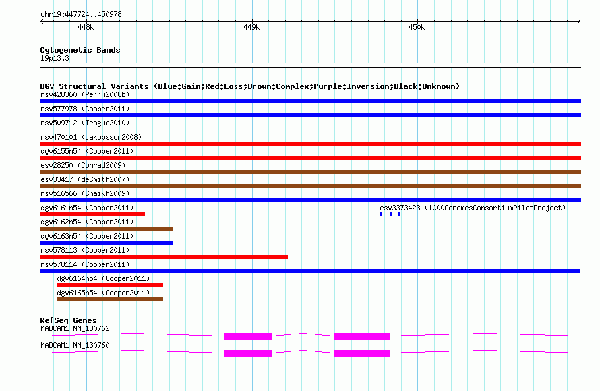Viewport: 600px width, 391px height.
Task: Open the nsv516566 (Shaikh2009) label
Action: tap(85, 193)
